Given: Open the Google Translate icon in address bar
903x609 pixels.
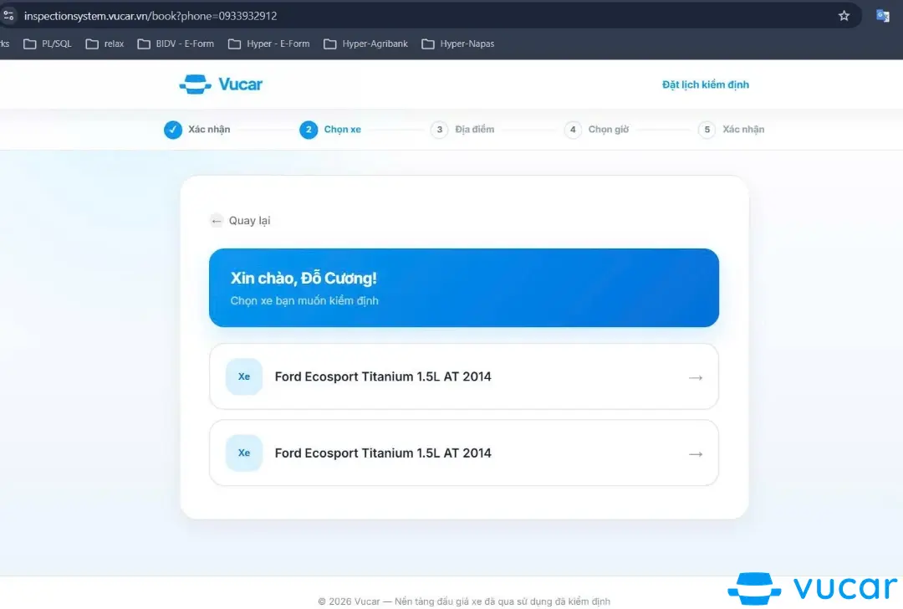Looking at the screenshot, I should 882,16.
